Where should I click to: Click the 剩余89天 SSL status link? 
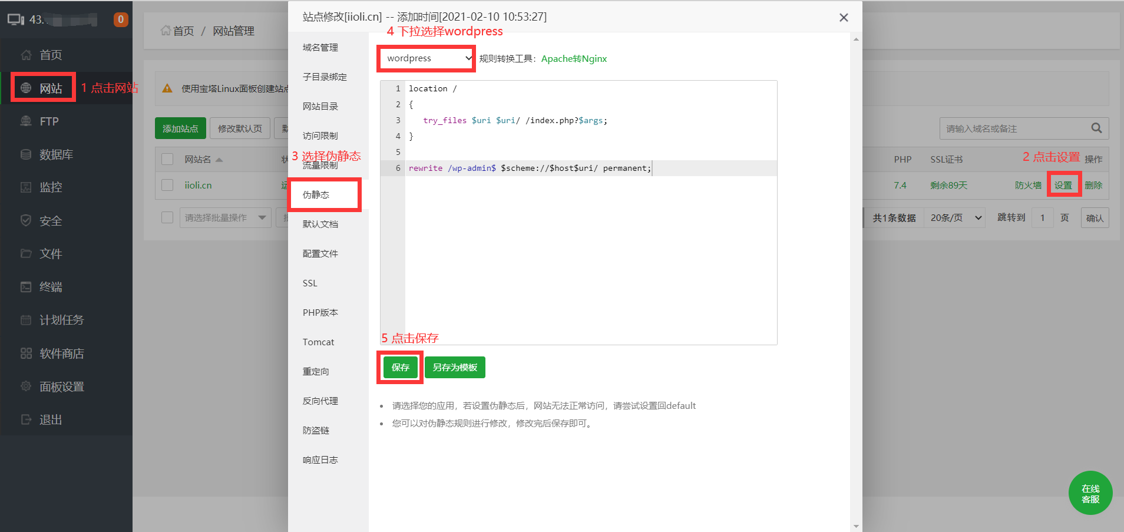(x=949, y=185)
